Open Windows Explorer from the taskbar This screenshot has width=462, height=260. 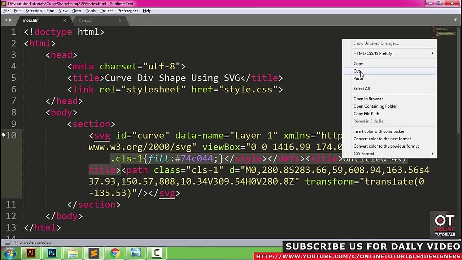coord(73,253)
